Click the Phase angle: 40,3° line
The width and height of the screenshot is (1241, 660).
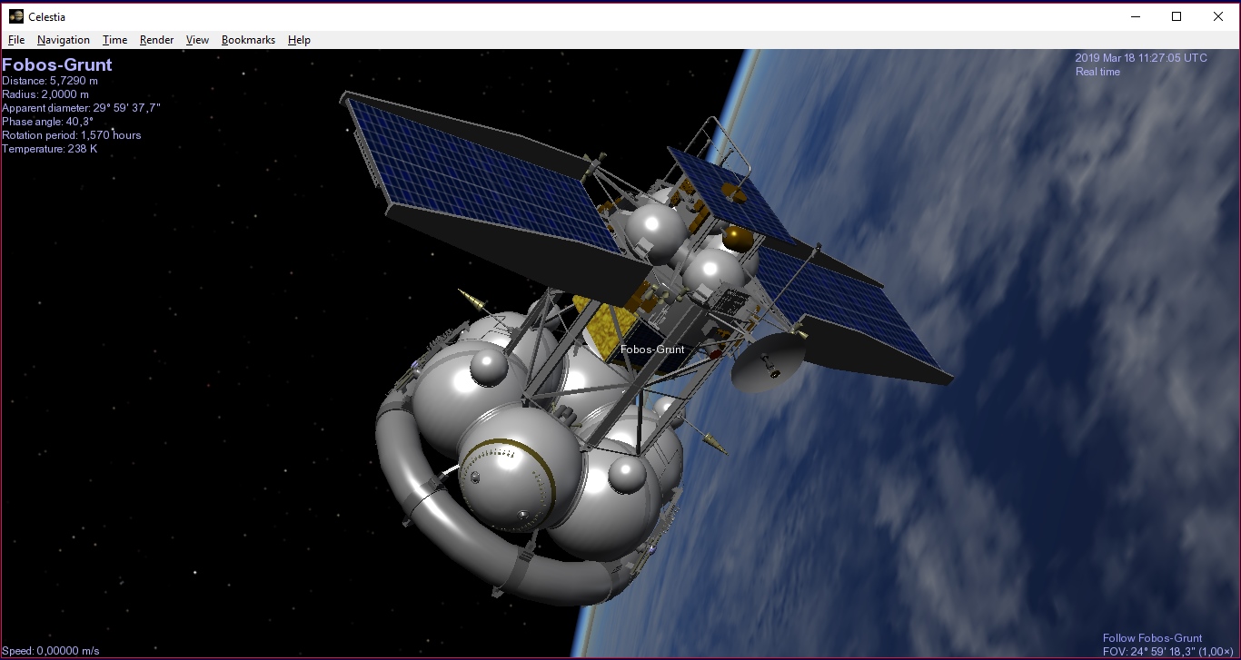click(47, 122)
